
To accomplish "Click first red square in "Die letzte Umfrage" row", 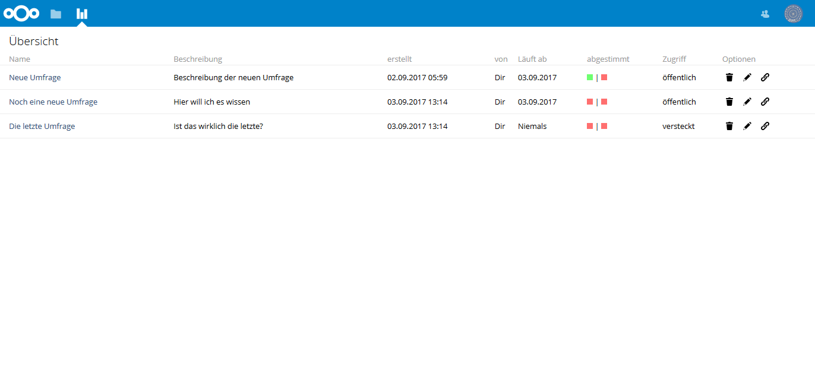I will pyautogui.click(x=590, y=126).
